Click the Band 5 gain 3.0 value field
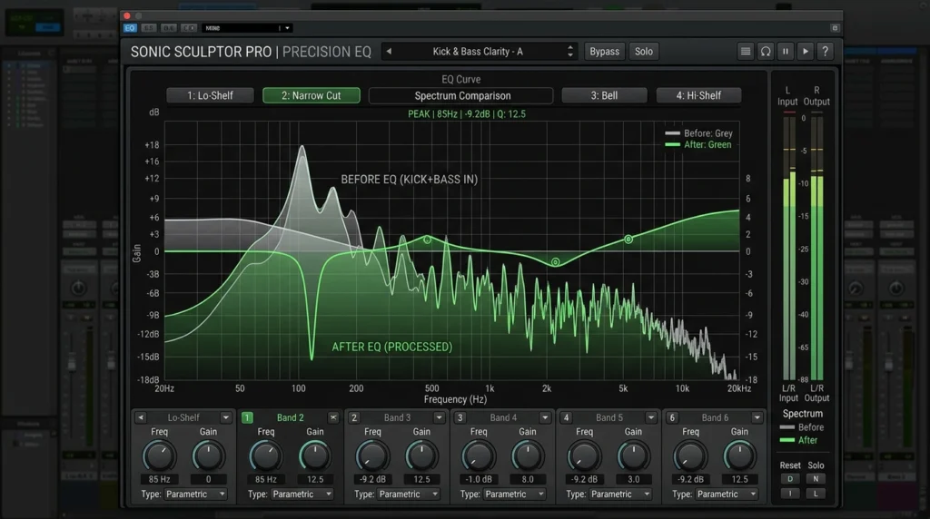The image size is (930, 519). click(633, 479)
